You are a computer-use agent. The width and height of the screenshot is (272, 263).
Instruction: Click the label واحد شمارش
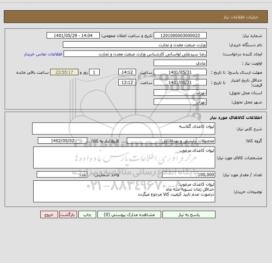106,175
